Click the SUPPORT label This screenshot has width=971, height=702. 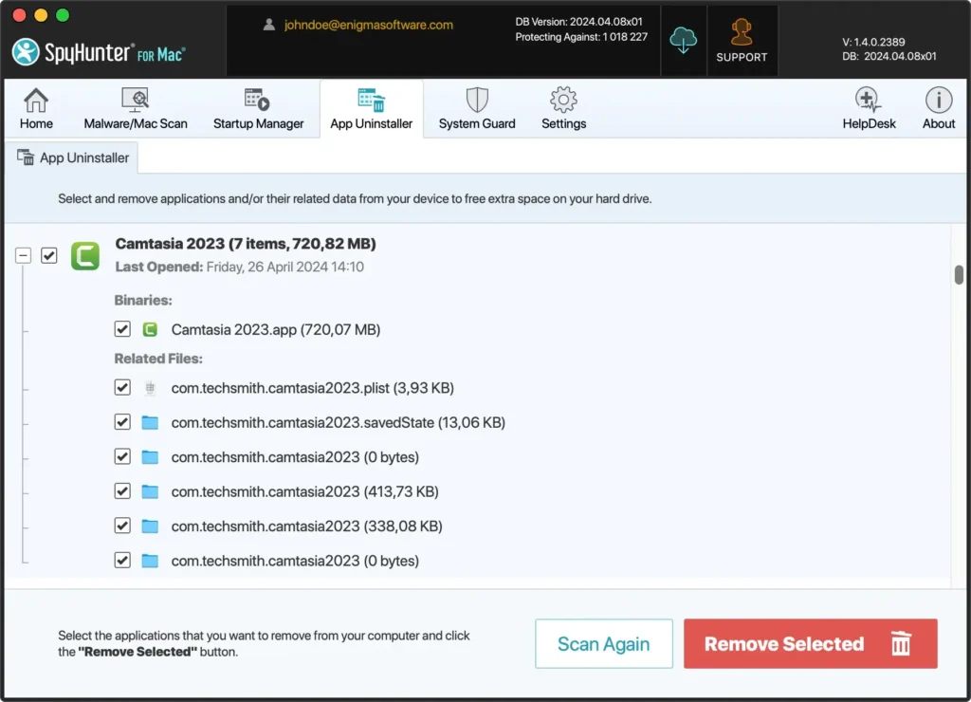742,57
